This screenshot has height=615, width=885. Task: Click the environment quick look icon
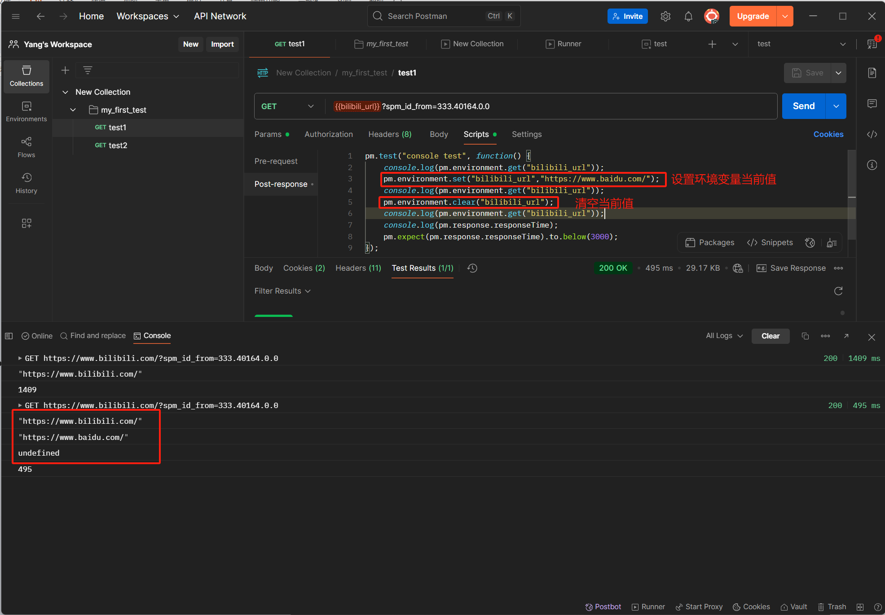pyautogui.click(x=872, y=44)
